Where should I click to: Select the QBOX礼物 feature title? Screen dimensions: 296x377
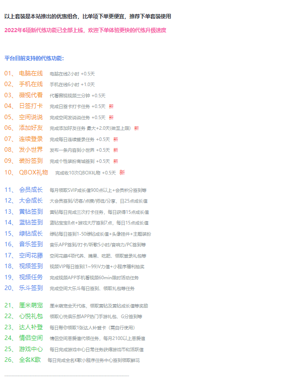click(x=33, y=172)
